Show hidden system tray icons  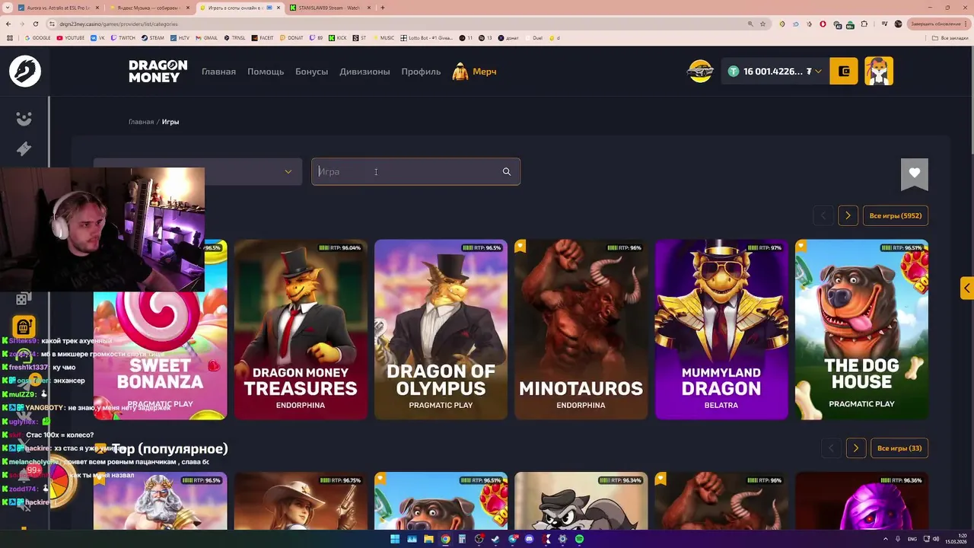click(x=886, y=539)
